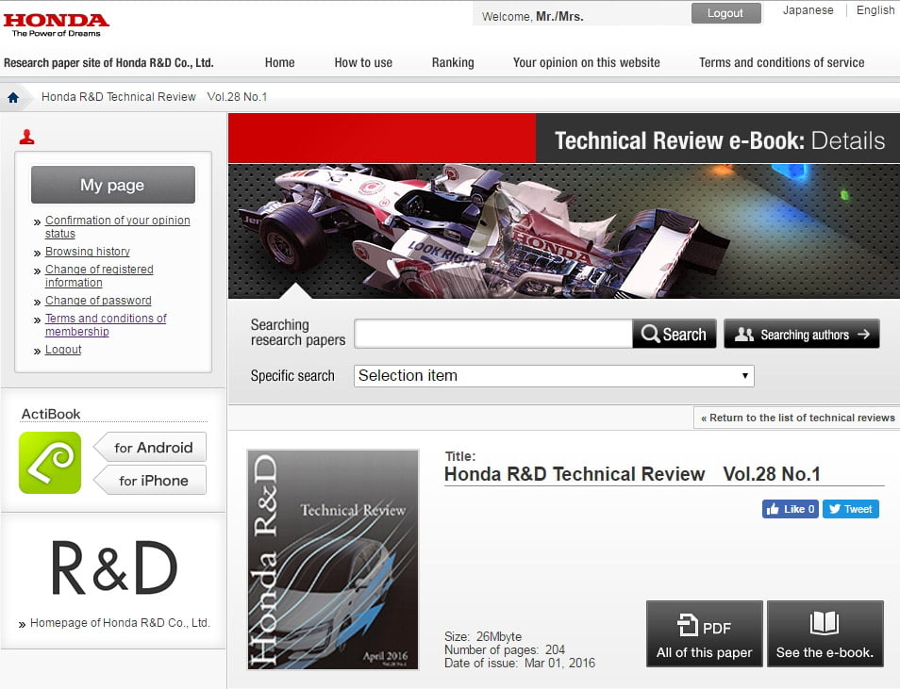This screenshot has height=689, width=900.
Task: Click the 'Number of pages: 204' text
Action: tap(505, 649)
